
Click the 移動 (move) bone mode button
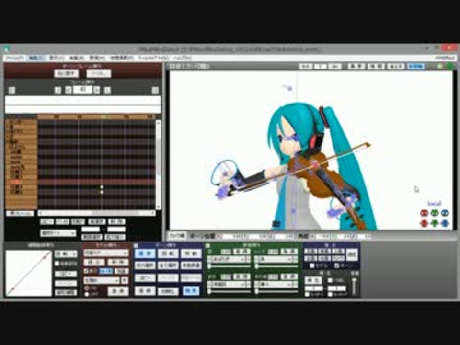(191, 253)
